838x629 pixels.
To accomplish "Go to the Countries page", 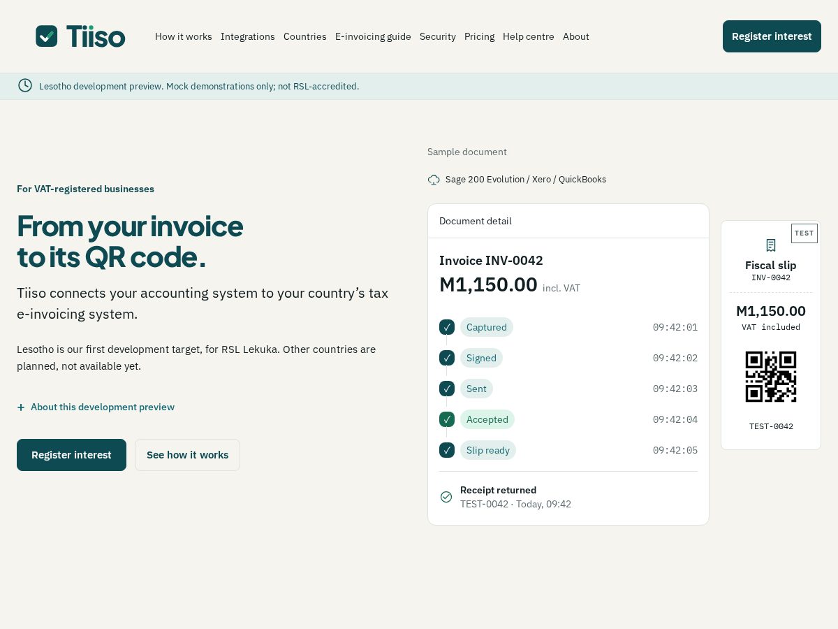I will coord(305,36).
